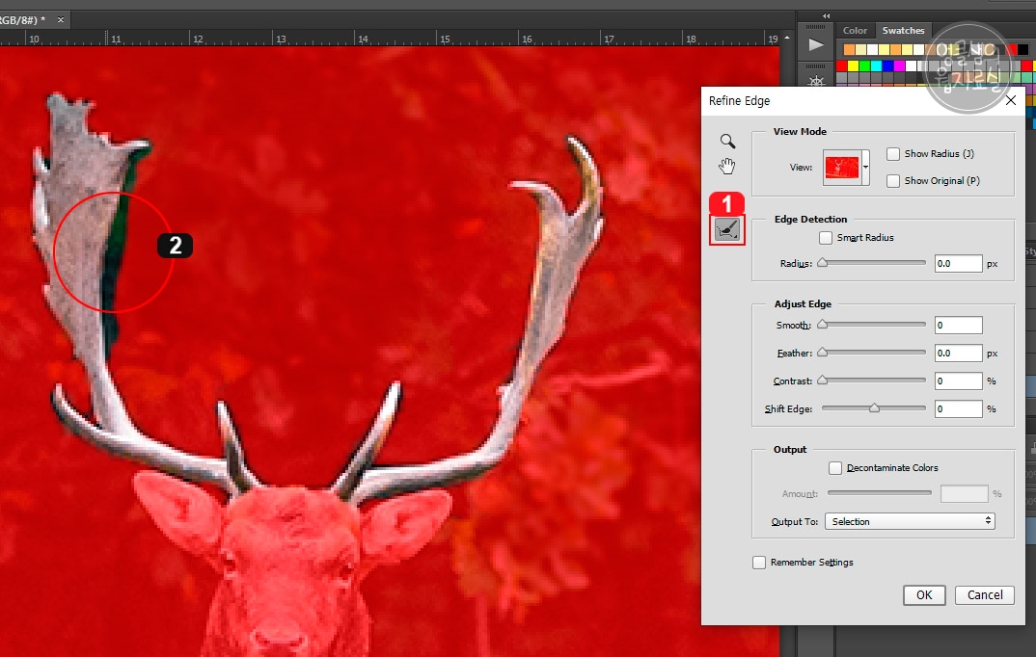The image size is (1036, 657).
Task: Click the Feather px value field
Action: (958, 353)
